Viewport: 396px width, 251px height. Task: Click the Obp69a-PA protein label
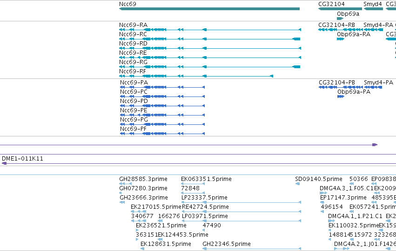tap(354, 92)
